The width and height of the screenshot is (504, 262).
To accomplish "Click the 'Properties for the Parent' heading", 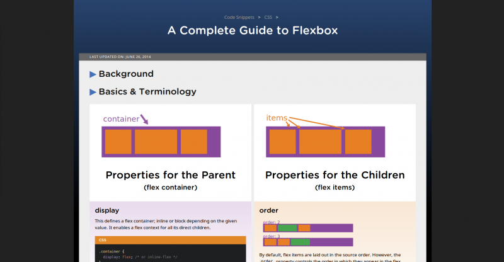I will click(x=170, y=175).
